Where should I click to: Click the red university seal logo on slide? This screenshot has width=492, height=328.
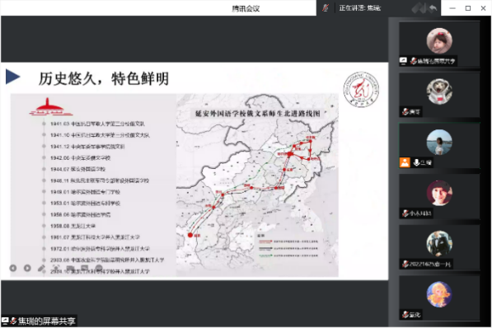pyautogui.click(x=361, y=90)
